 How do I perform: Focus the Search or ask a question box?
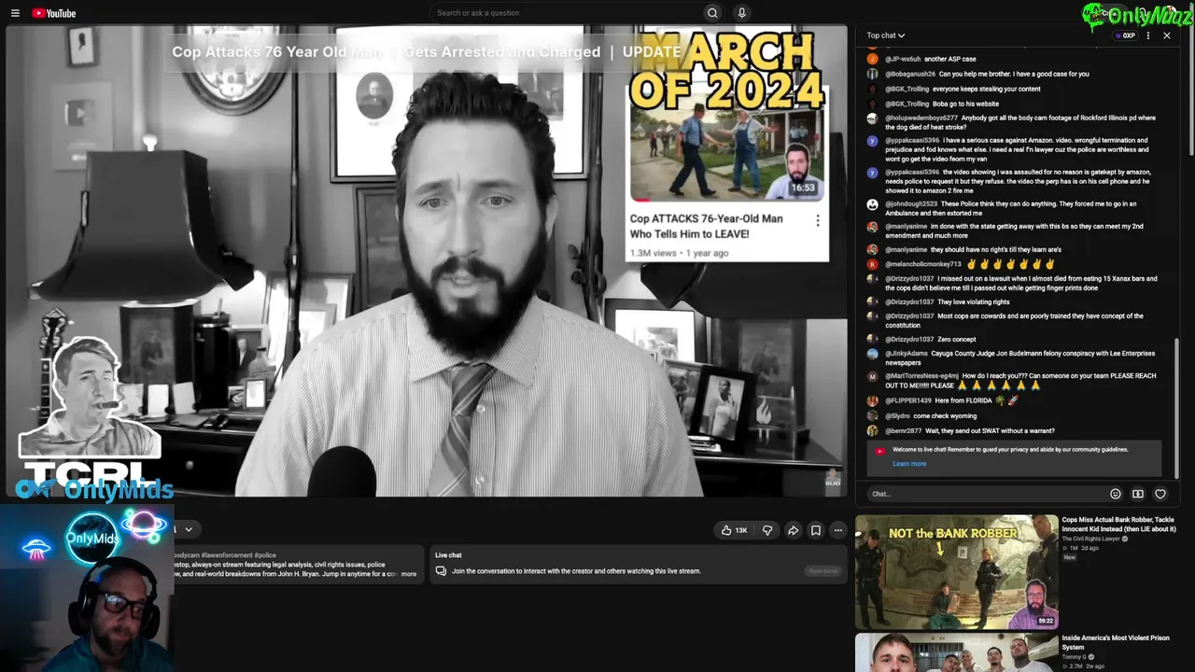coord(568,13)
